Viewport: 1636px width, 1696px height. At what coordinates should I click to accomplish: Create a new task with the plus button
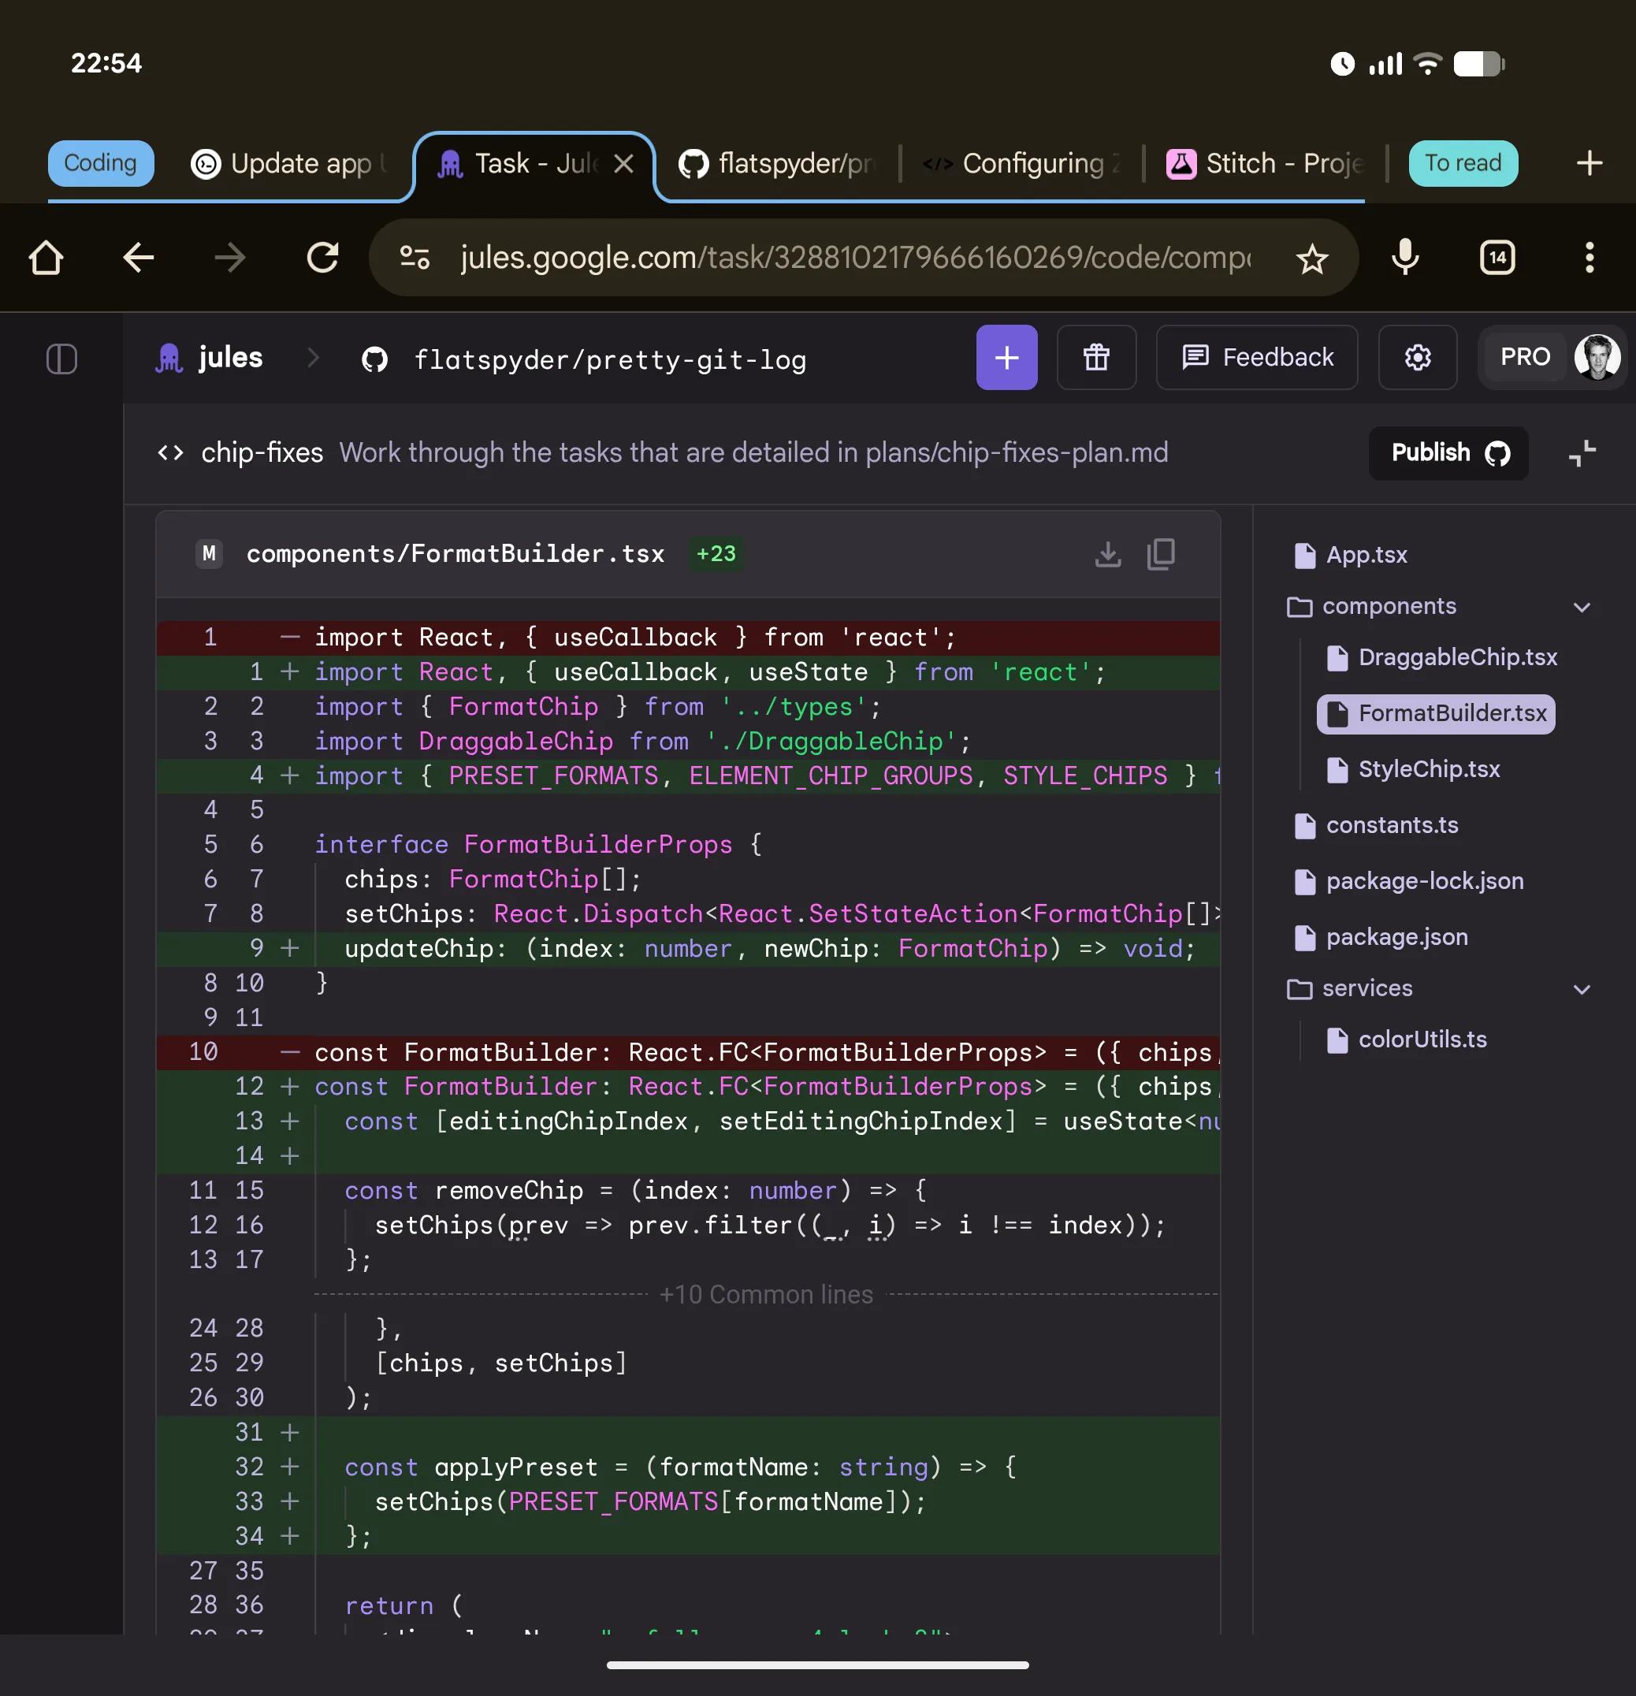click(x=1006, y=357)
